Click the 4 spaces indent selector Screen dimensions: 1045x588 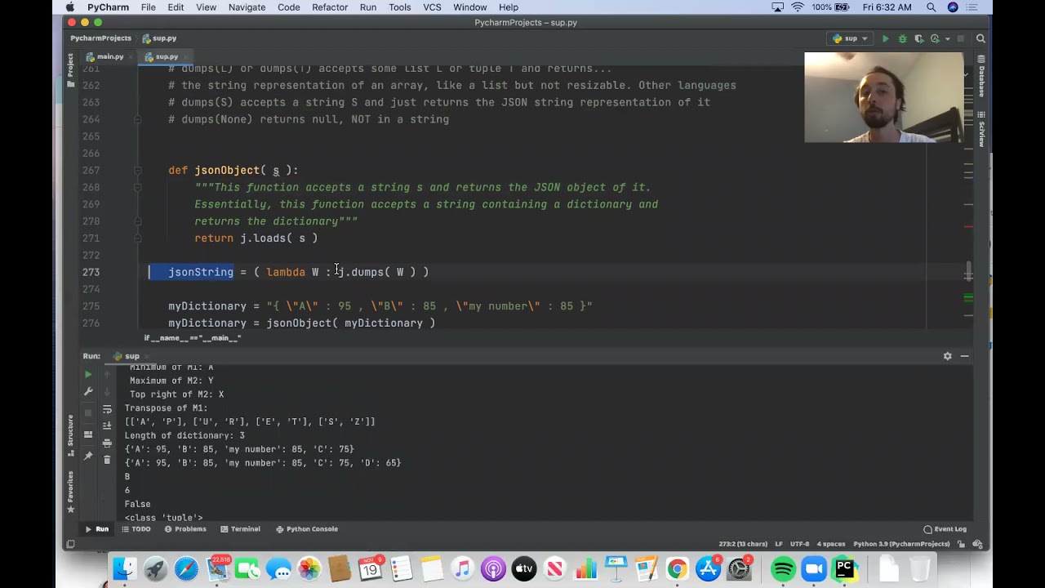tap(831, 544)
